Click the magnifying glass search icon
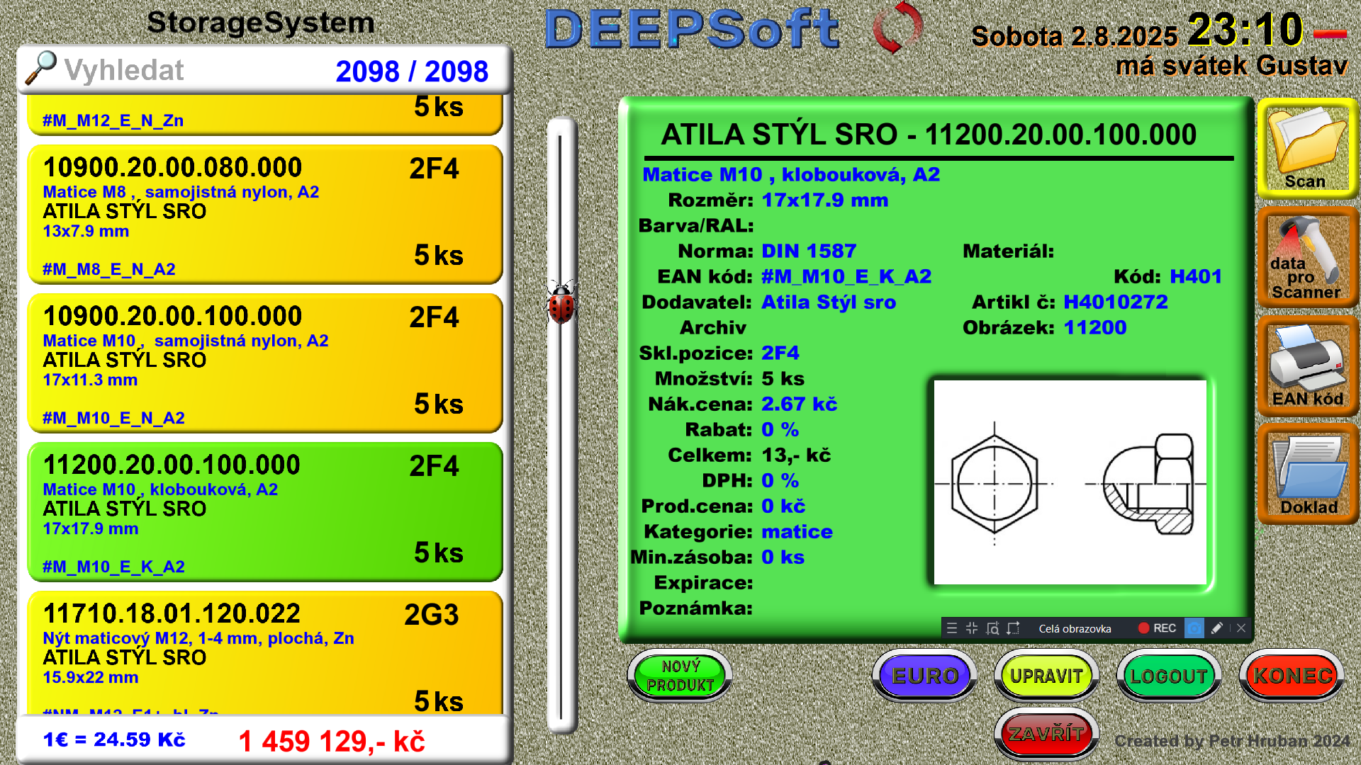 40,69
